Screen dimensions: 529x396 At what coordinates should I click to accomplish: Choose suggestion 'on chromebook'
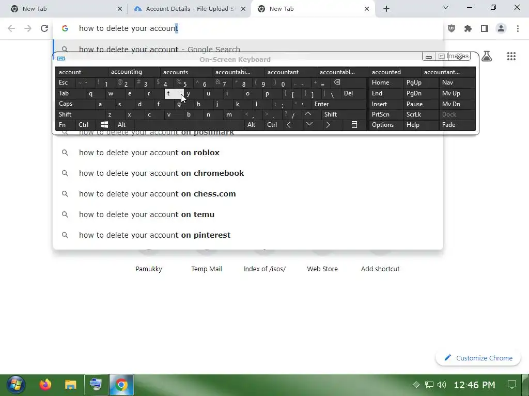pyautogui.click(x=248, y=173)
